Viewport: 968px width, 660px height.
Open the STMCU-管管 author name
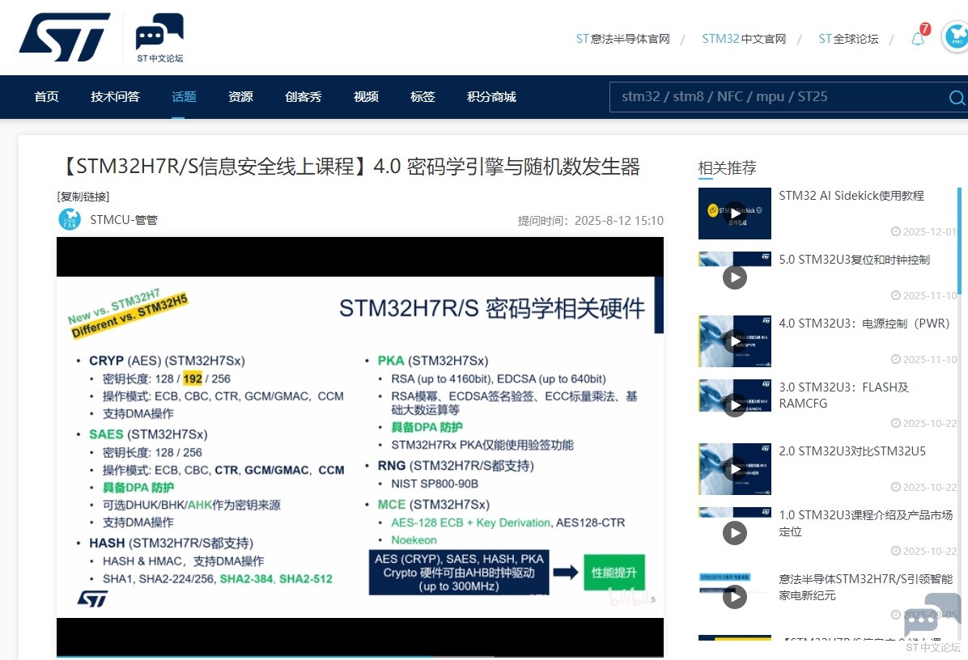(124, 220)
